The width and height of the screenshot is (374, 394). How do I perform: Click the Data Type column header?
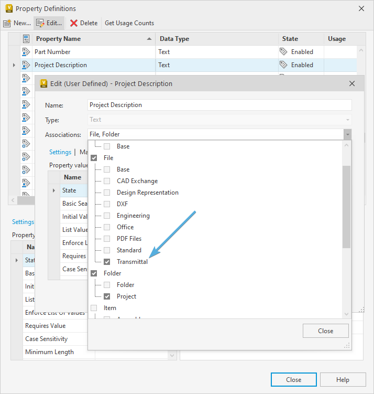217,39
